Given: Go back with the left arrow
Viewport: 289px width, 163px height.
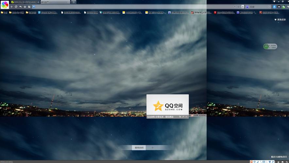Looking at the screenshot, I should pos(12,7).
